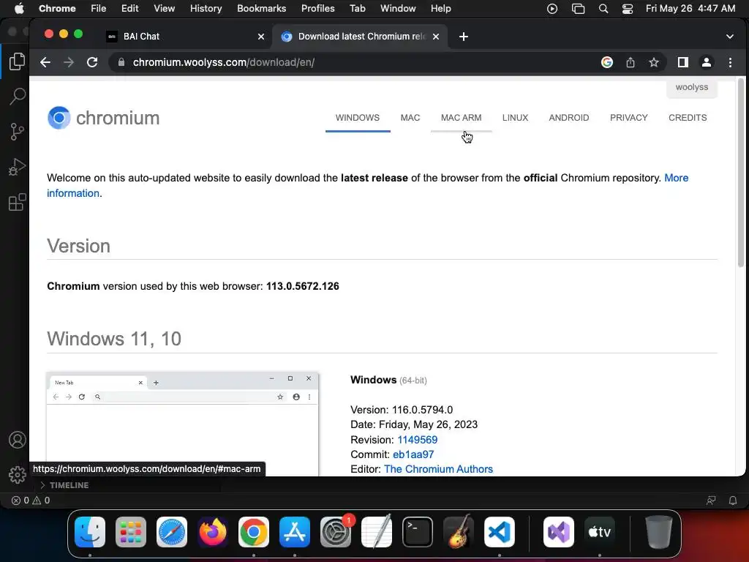Open Profiles menu in menu bar

pyautogui.click(x=317, y=9)
